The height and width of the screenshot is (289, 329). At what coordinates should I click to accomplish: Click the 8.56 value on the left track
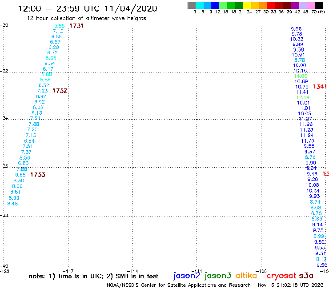tap(25, 158)
